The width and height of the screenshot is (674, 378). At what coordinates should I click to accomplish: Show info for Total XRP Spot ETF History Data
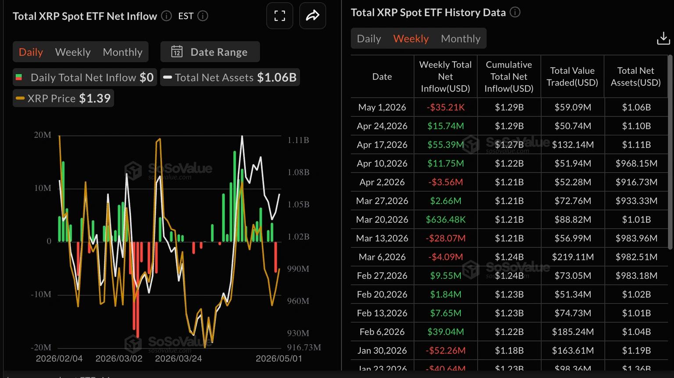coord(515,12)
